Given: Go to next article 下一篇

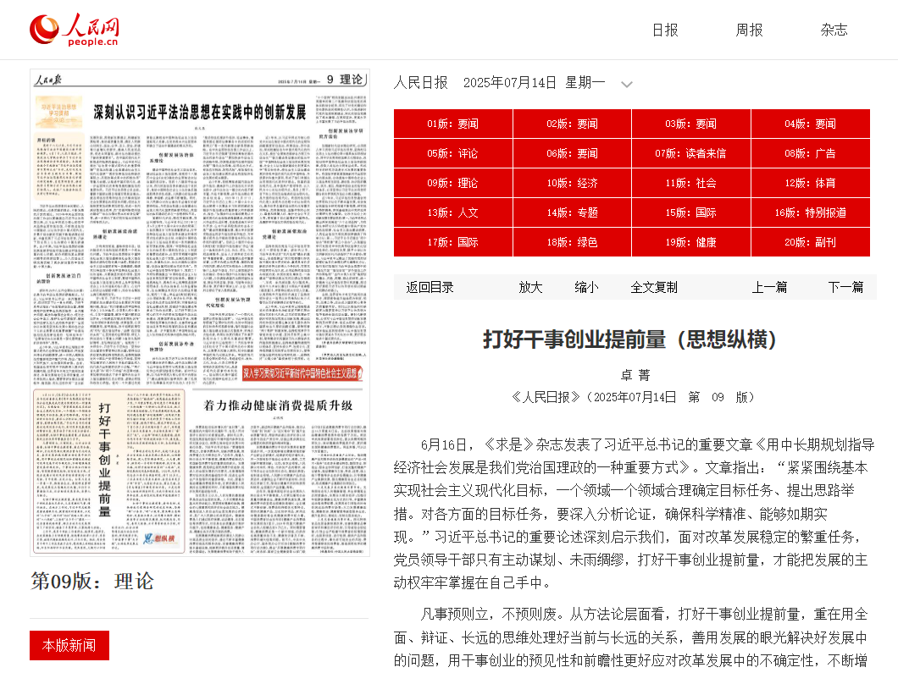Looking at the screenshot, I should 845,287.
